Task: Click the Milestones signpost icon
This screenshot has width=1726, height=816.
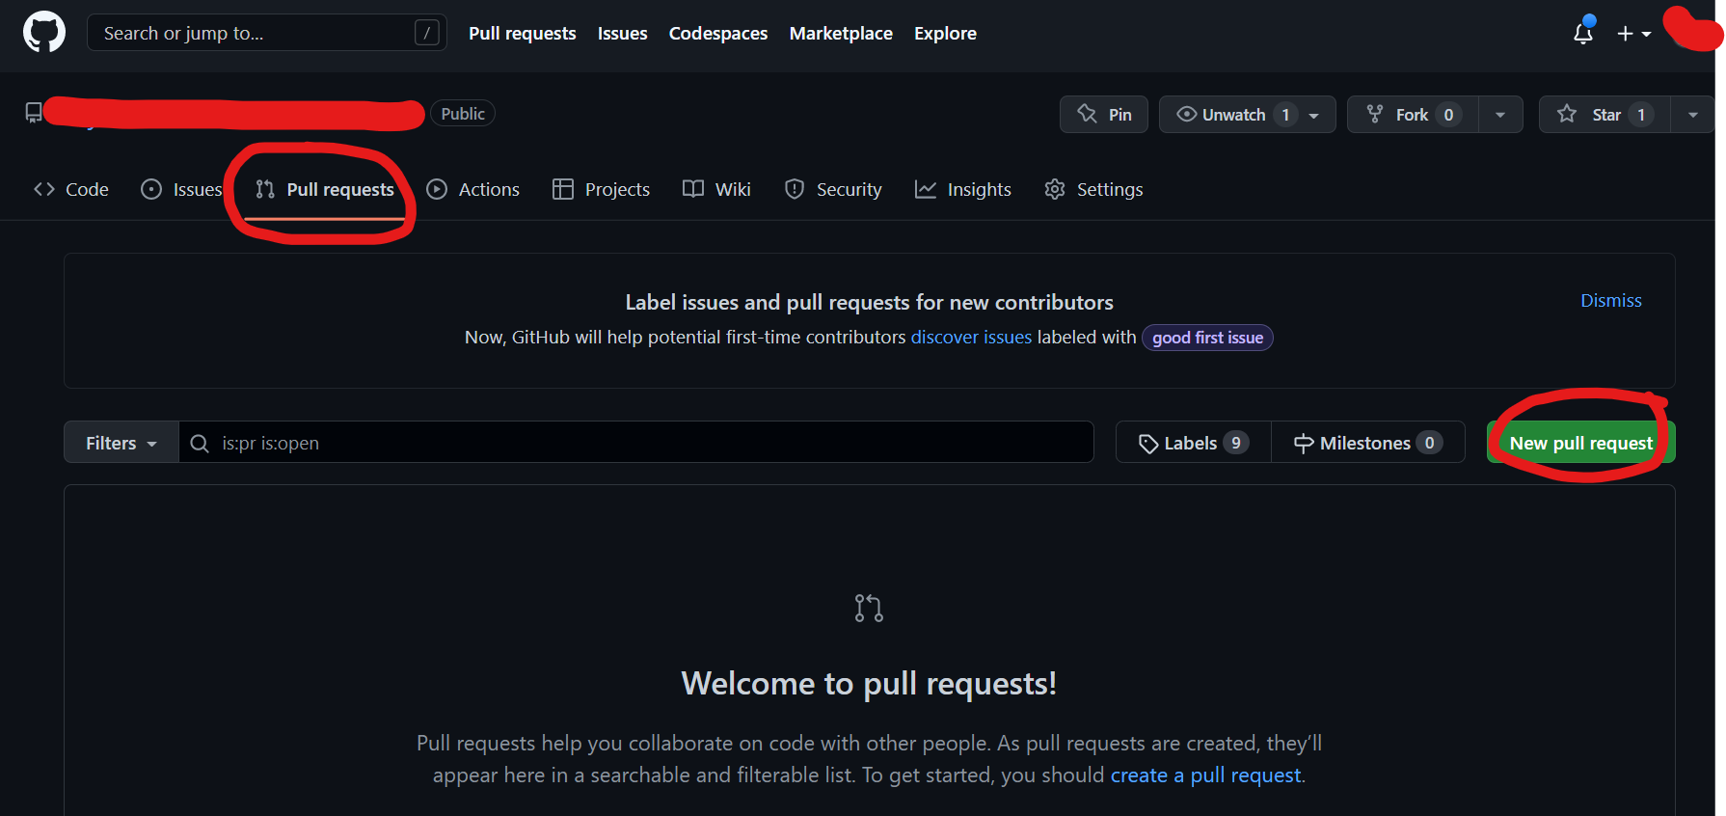Action: pyautogui.click(x=1304, y=444)
